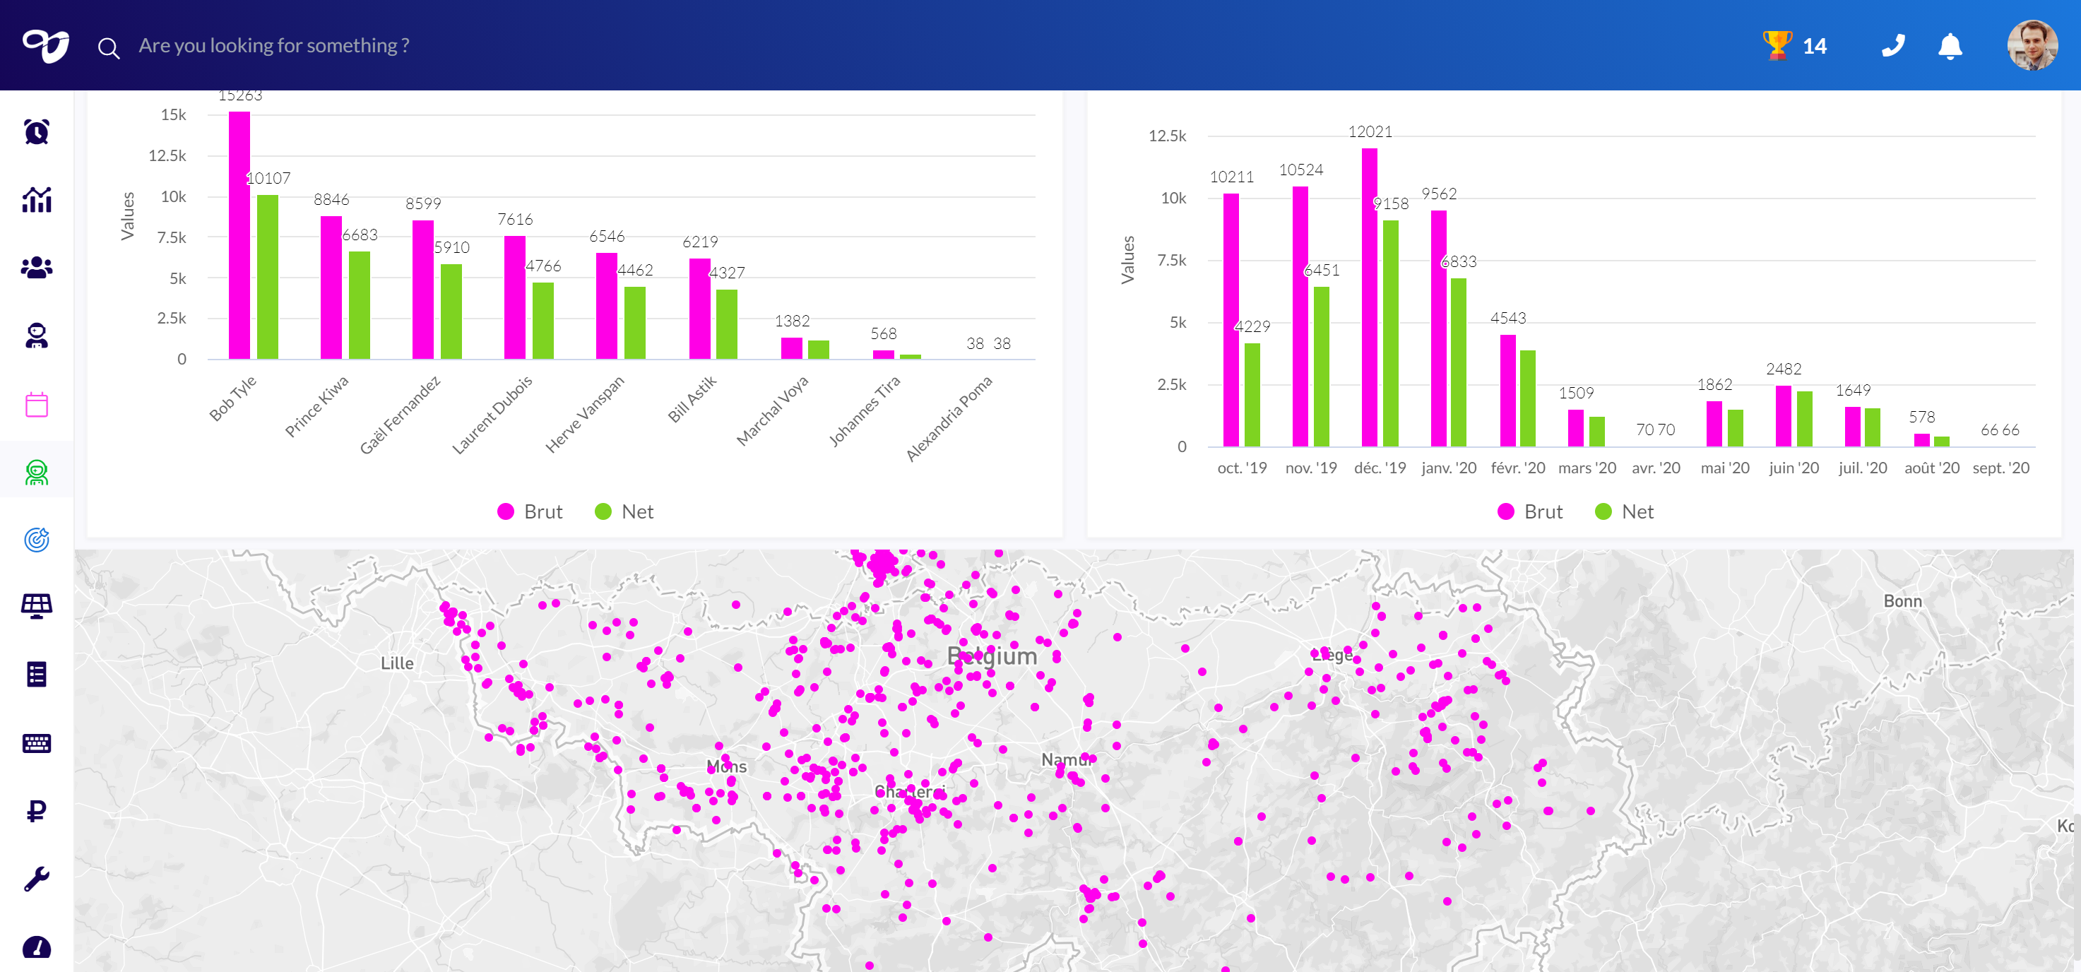Click the app logo in the header
The width and height of the screenshot is (2081, 972).
46,46
